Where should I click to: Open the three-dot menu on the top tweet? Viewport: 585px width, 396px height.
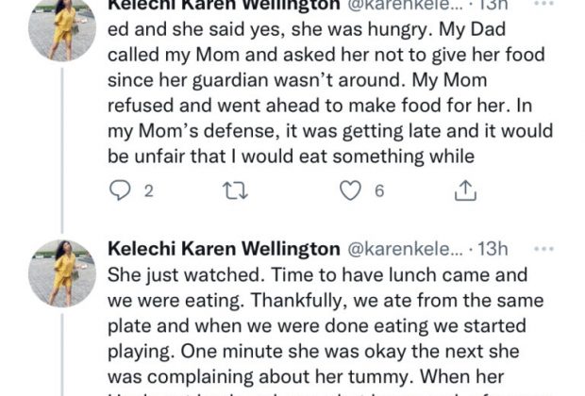pyautogui.click(x=543, y=5)
